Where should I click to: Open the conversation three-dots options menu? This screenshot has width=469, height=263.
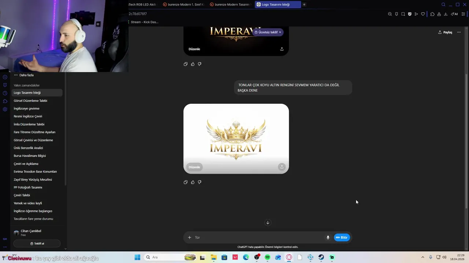(x=459, y=32)
